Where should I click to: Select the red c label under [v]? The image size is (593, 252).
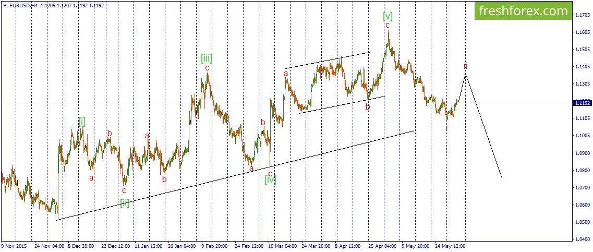tap(388, 26)
